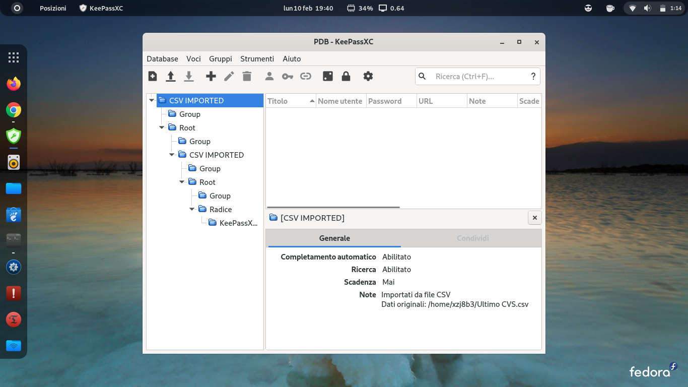The image size is (688, 387).
Task: Click the copy username person icon
Action: coord(269,76)
